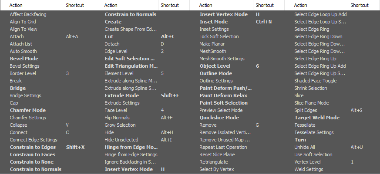Select the Affect Backfacing action
Viewport: 380px width, 174px height.
point(28,14)
